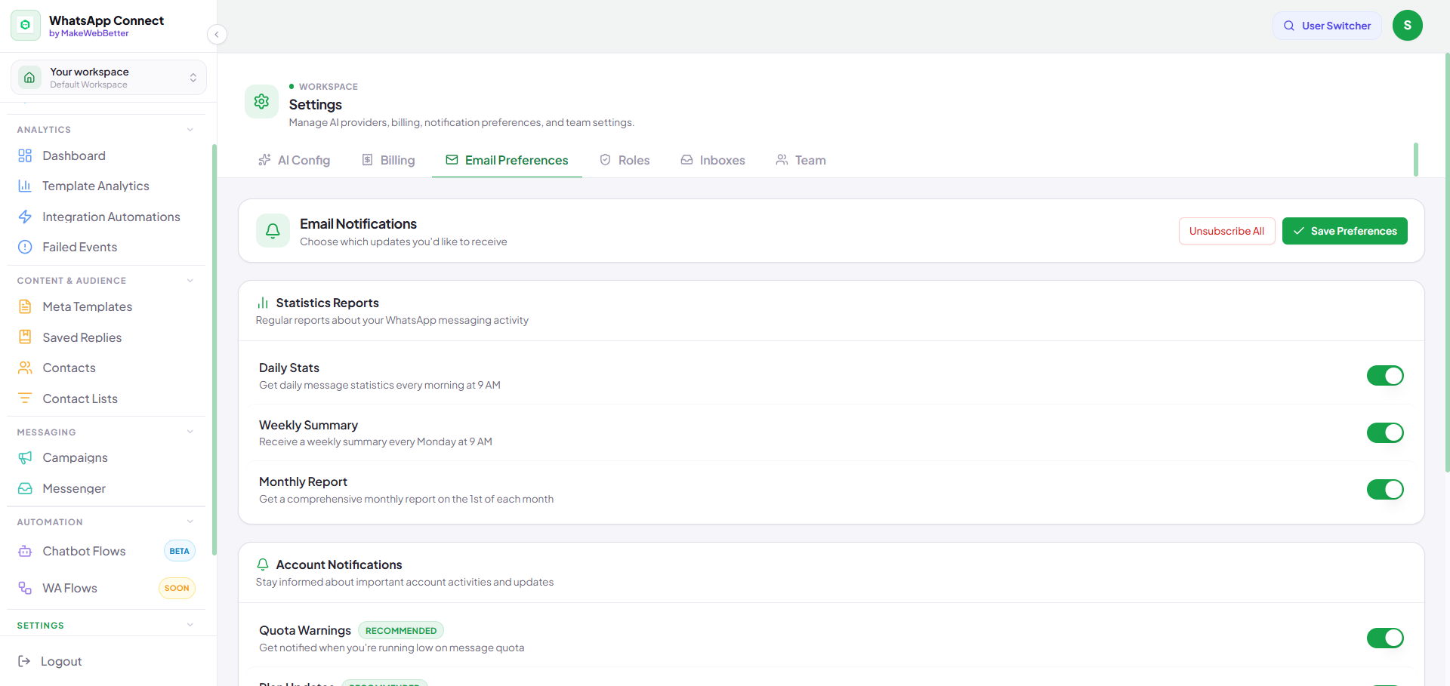Select the Email Preferences tab
1450x686 pixels.
[507, 160]
